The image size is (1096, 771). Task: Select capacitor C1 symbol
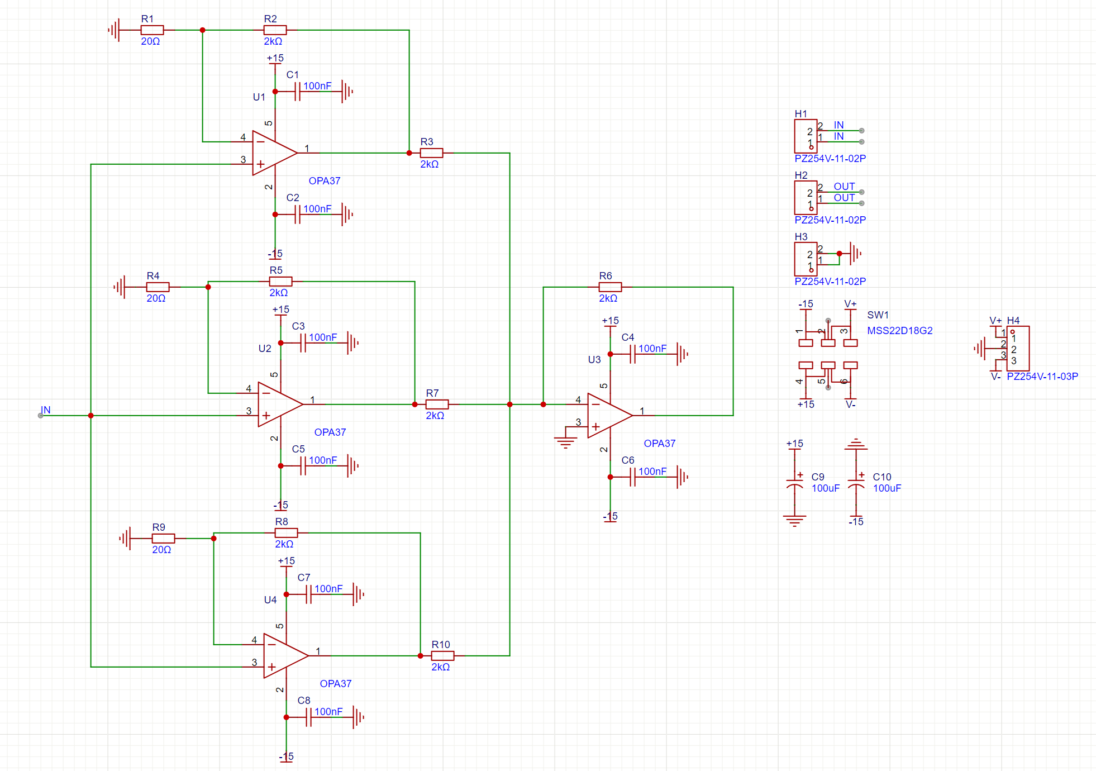click(x=298, y=92)
